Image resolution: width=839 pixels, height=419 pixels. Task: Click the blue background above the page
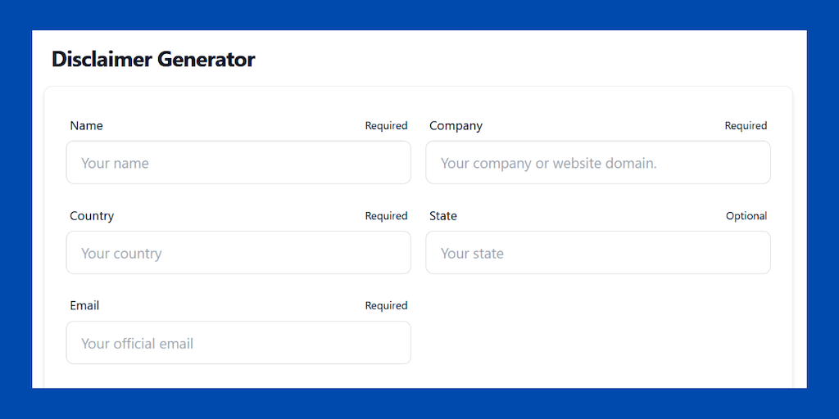tap(419, 15)
